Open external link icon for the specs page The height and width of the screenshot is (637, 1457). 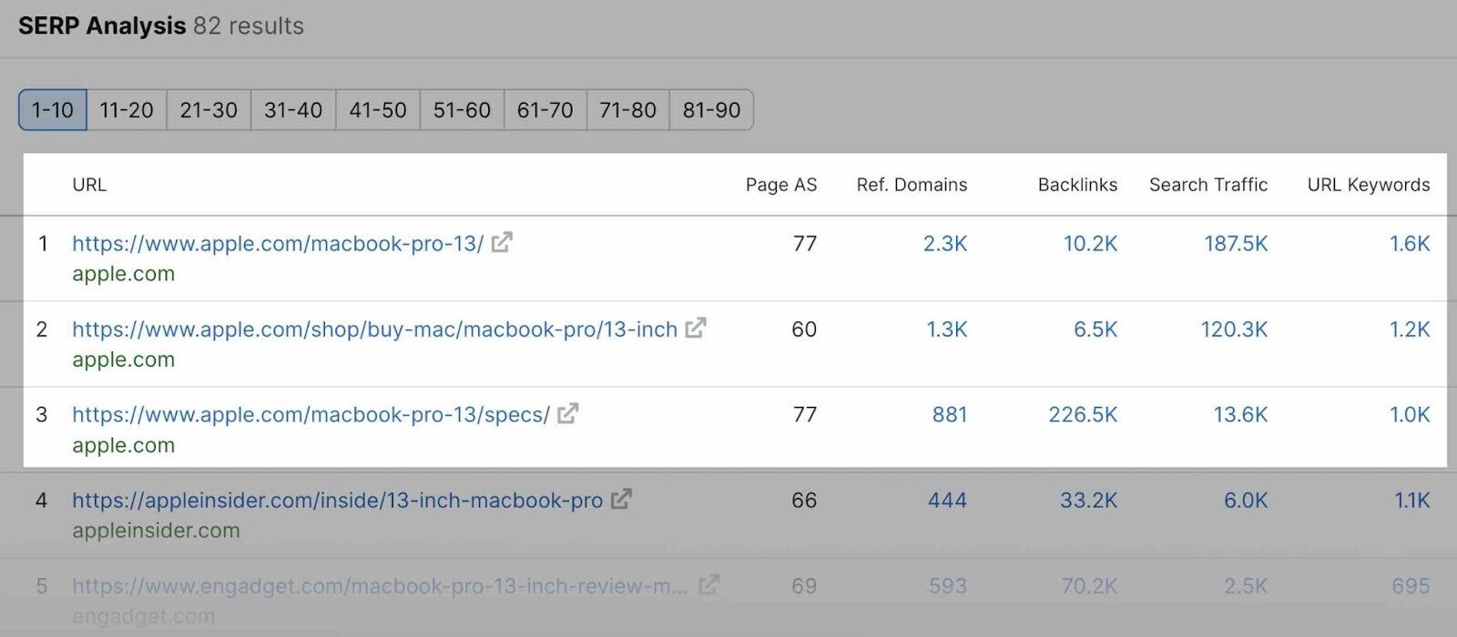coord(568,414)
